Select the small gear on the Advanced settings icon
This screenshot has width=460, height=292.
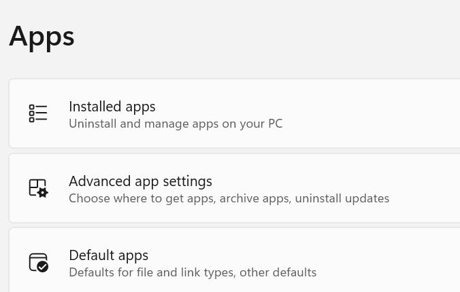coord(43,193)
